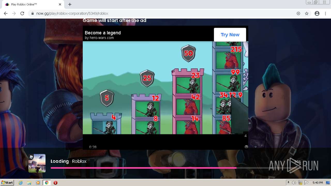Bookmark this page with the star icon

click(x=307, y=13)
